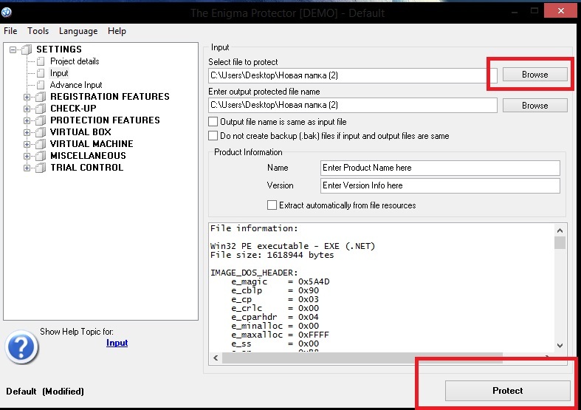This screenshot has height=410, width=581.
Task: Click the SETTINGS folder icon in tree
Action: coord(27,49)
